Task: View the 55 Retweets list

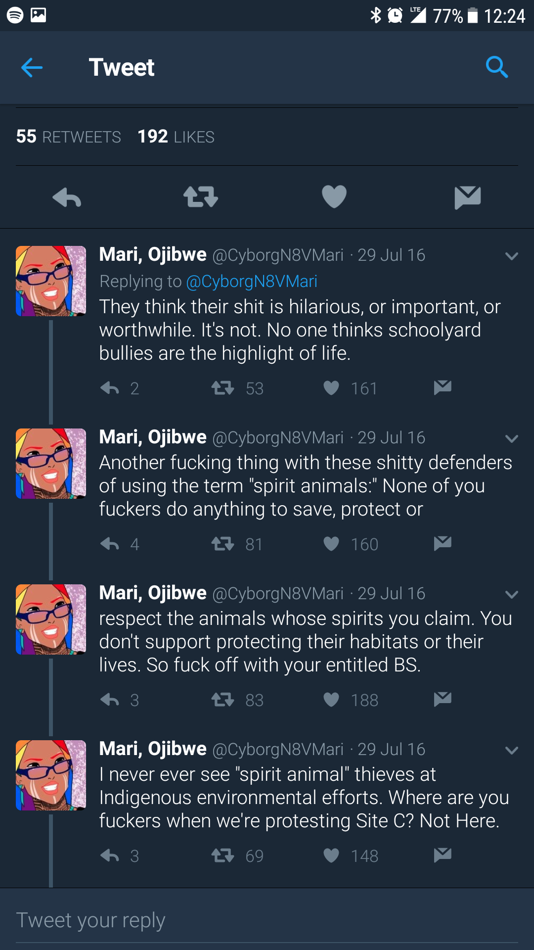Action: (x=69, y=137)
